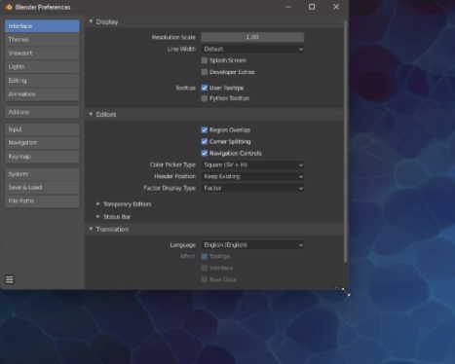Maximize the Blender Preferences window
Viewport: 455px width, 364px height.
point(312,7)
